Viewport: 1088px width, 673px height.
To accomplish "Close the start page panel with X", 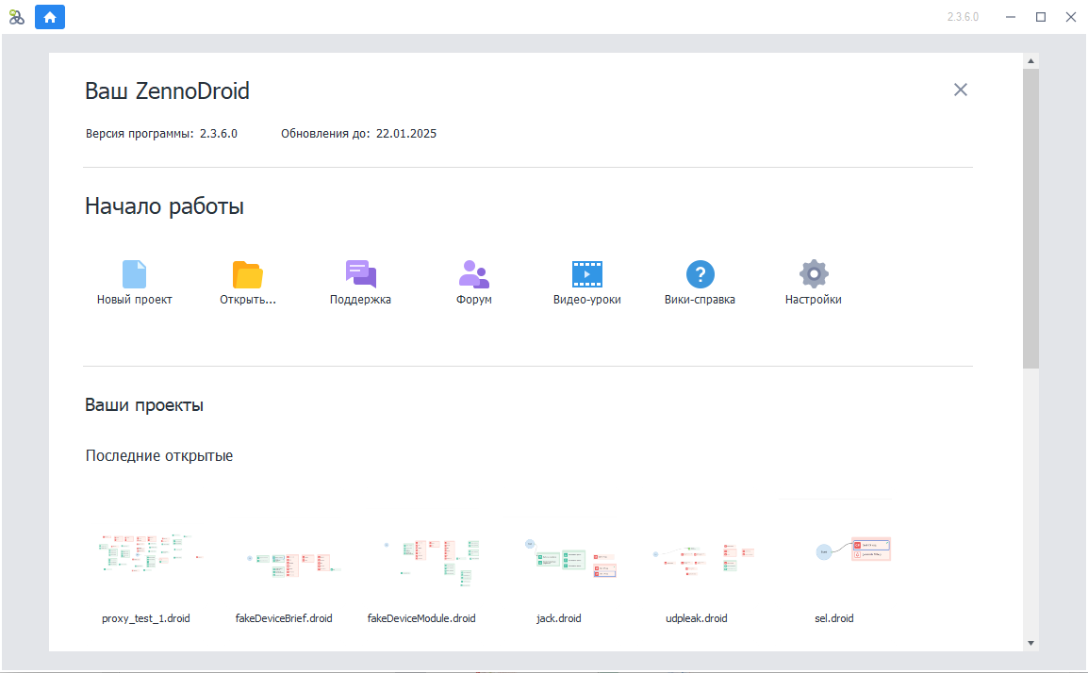I will tap(960, 90).
